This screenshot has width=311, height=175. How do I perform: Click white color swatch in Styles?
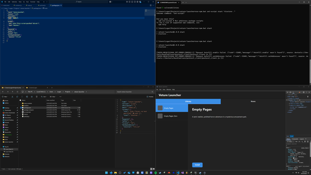[x=293, y=158]
